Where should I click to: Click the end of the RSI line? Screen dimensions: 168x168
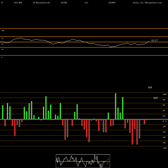(149, 41)
